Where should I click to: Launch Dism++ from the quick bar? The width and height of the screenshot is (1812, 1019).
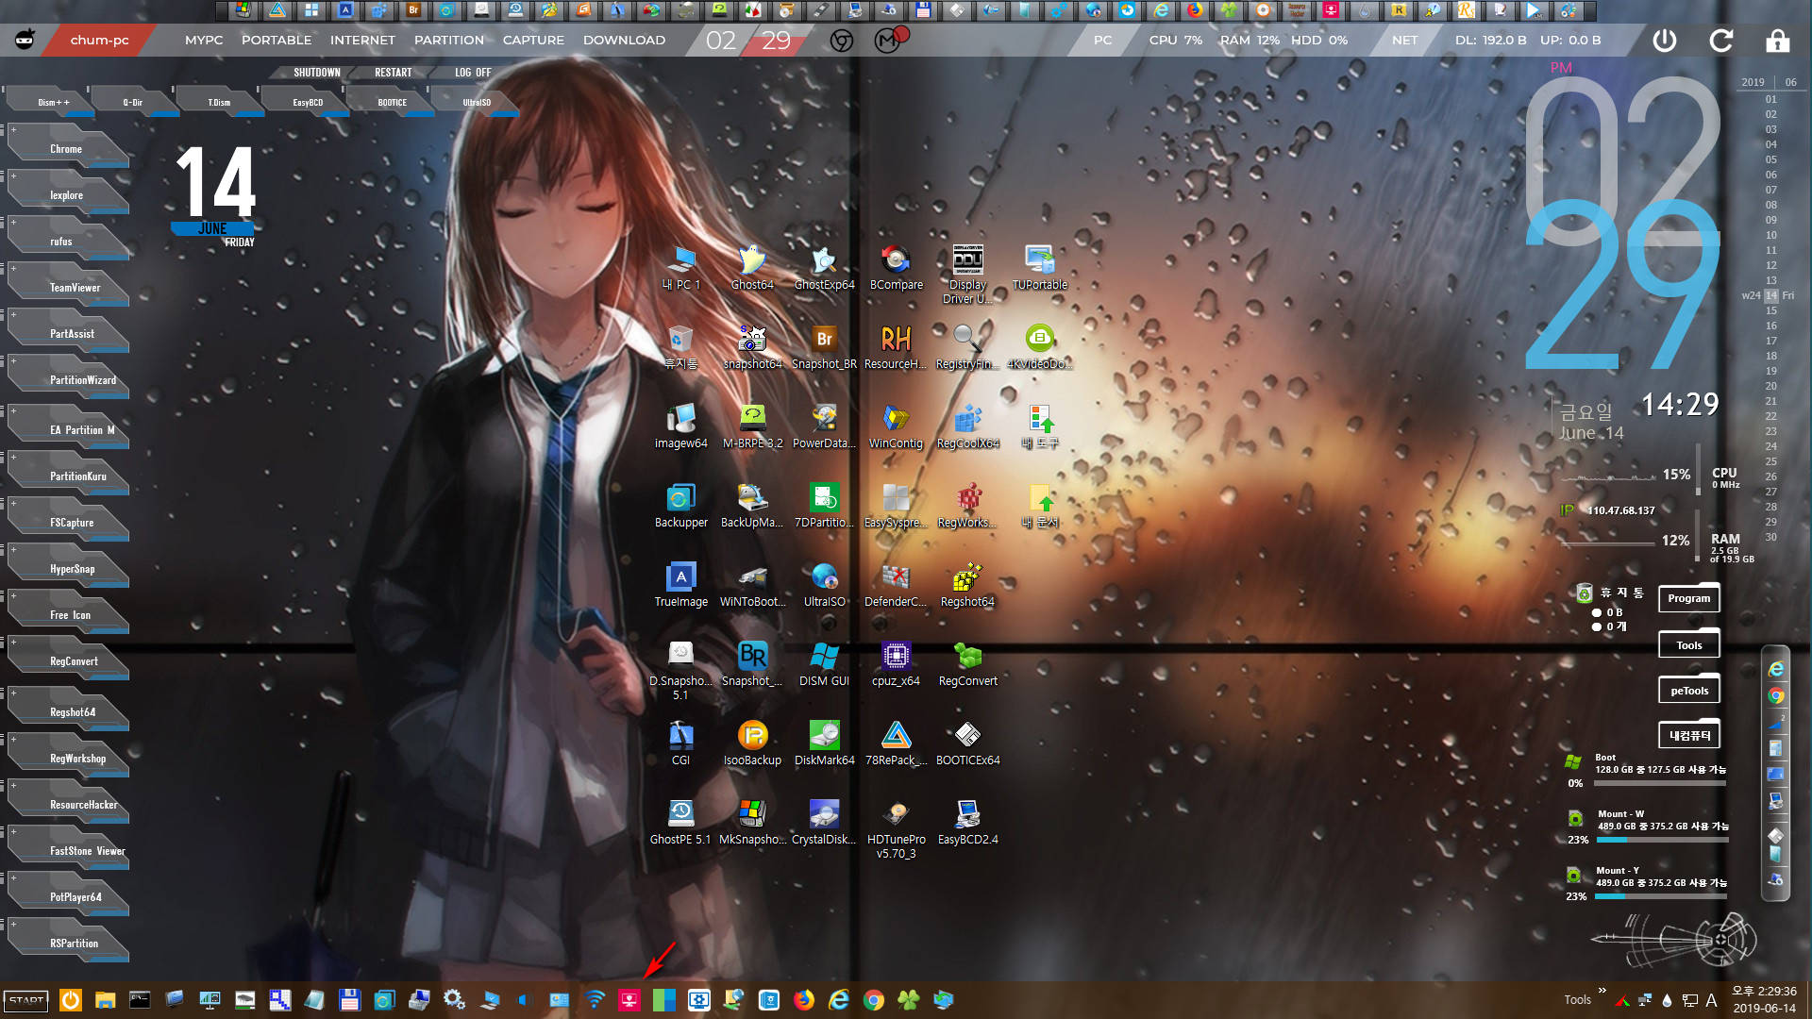click(x=52, y=102)
